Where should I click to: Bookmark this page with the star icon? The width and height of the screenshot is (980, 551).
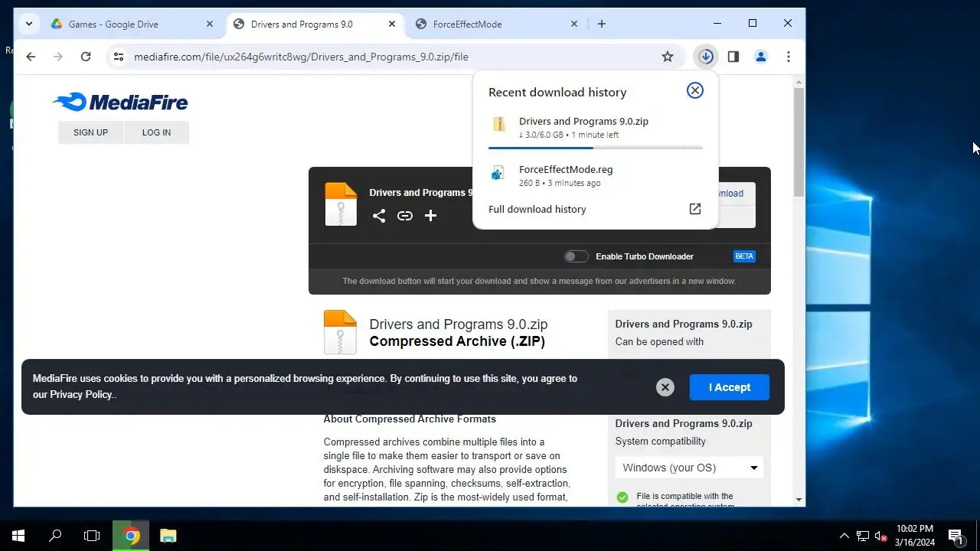(668, 57)
